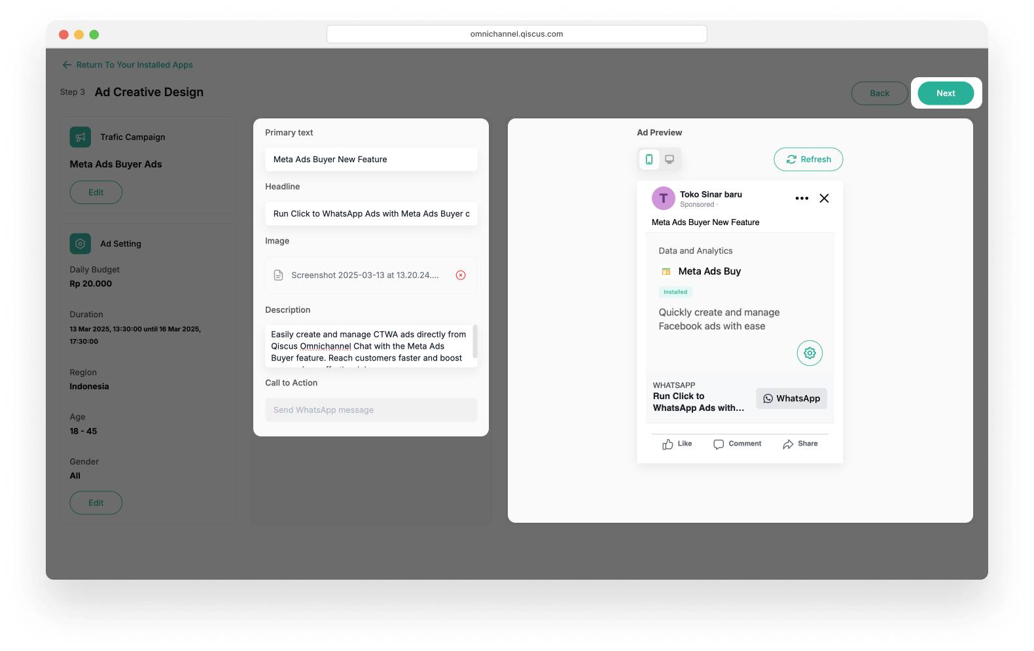The width and height of the screenshot is (1034, 651).
Task: Click the Trafic Campaign megaphone icon
Action: 80,137
